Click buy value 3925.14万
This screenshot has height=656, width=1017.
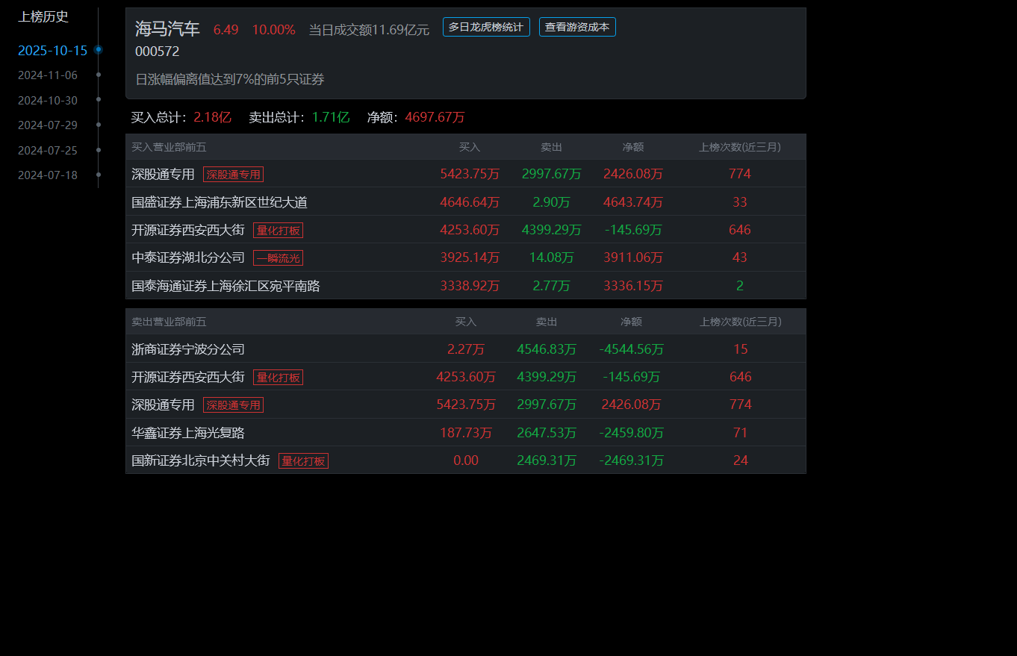coord(470,257)
